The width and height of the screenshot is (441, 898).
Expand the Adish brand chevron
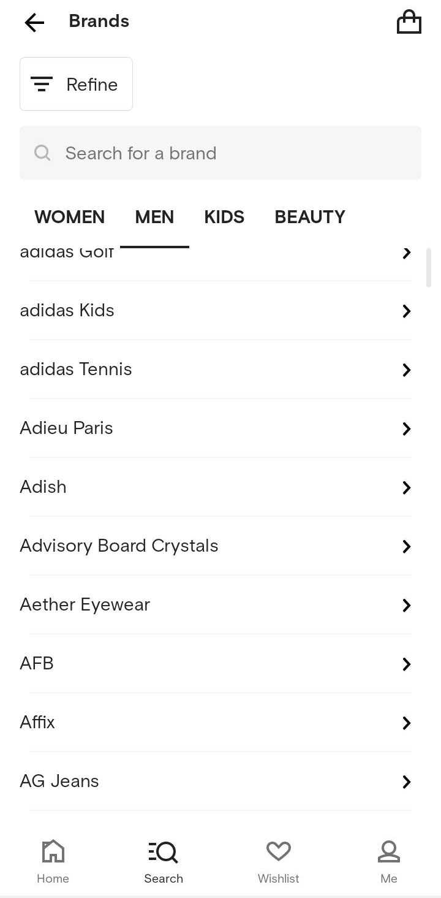[406, 487]
